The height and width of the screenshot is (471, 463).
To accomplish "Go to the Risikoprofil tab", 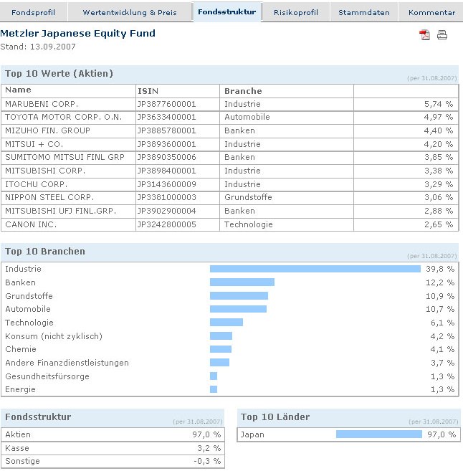I will click(296, 12).
